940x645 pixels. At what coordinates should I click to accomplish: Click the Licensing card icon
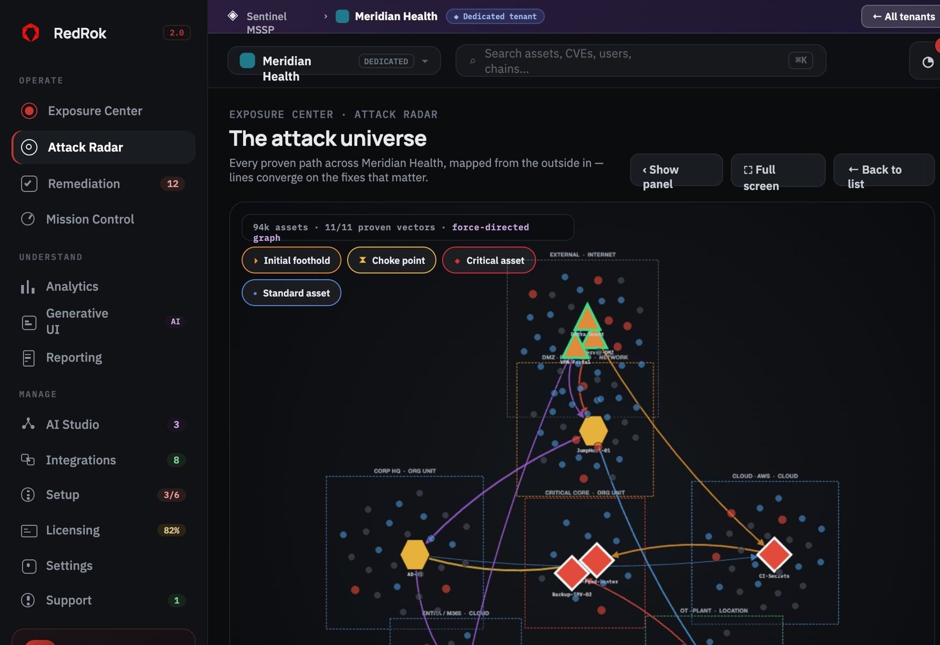[28, 530]
